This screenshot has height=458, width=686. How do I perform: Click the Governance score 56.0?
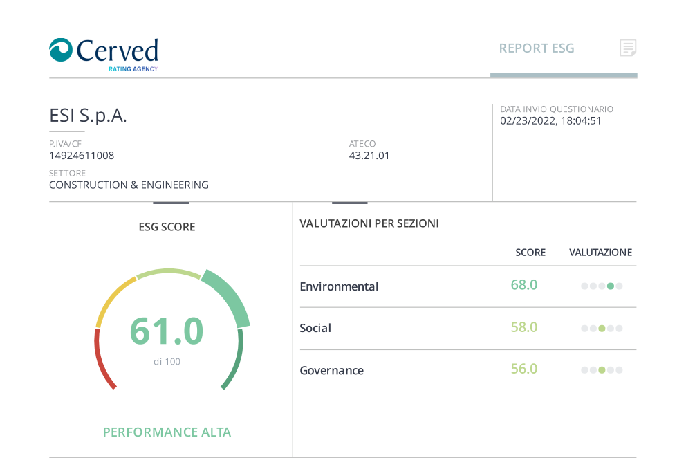(x=523, y=369)
